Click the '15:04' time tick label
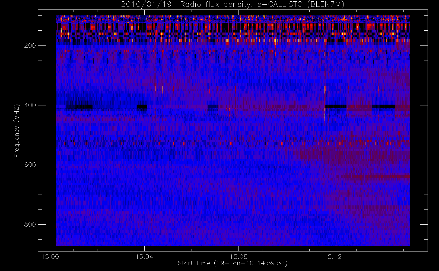This screenshot has height=271, width=439. [144, 257]
